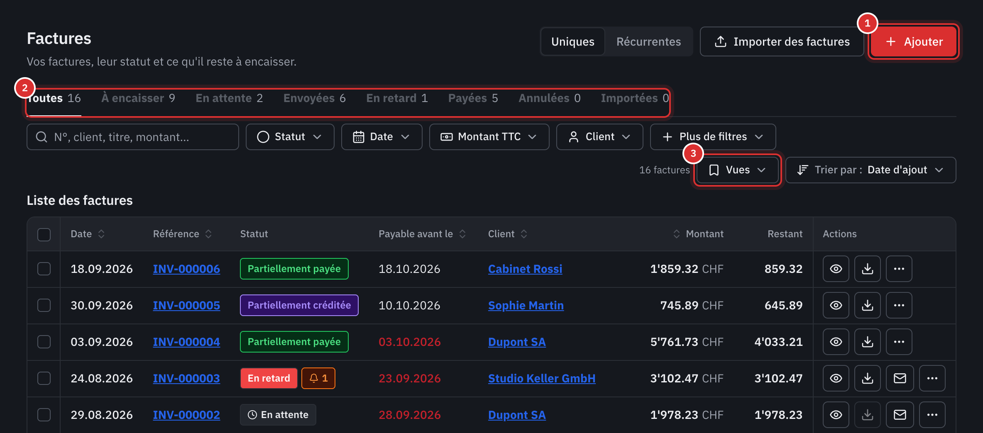Switch to Récurrentes invoices
Screen dimensions: 983x433
click(x=648, y=41)
